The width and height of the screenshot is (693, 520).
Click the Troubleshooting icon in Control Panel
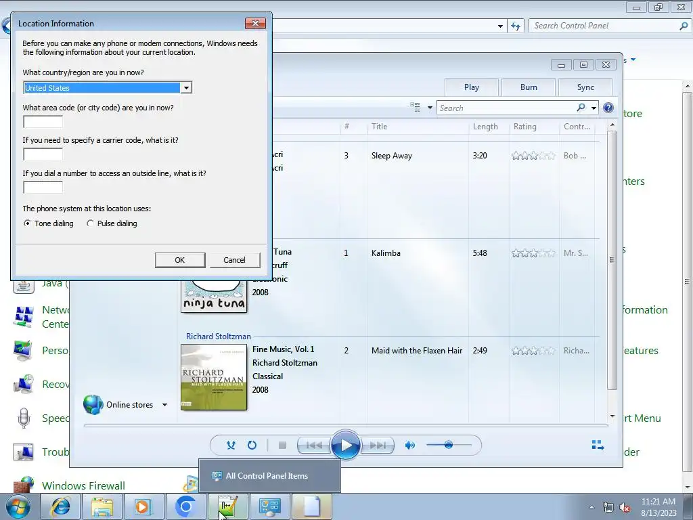[x=24, y=452]
